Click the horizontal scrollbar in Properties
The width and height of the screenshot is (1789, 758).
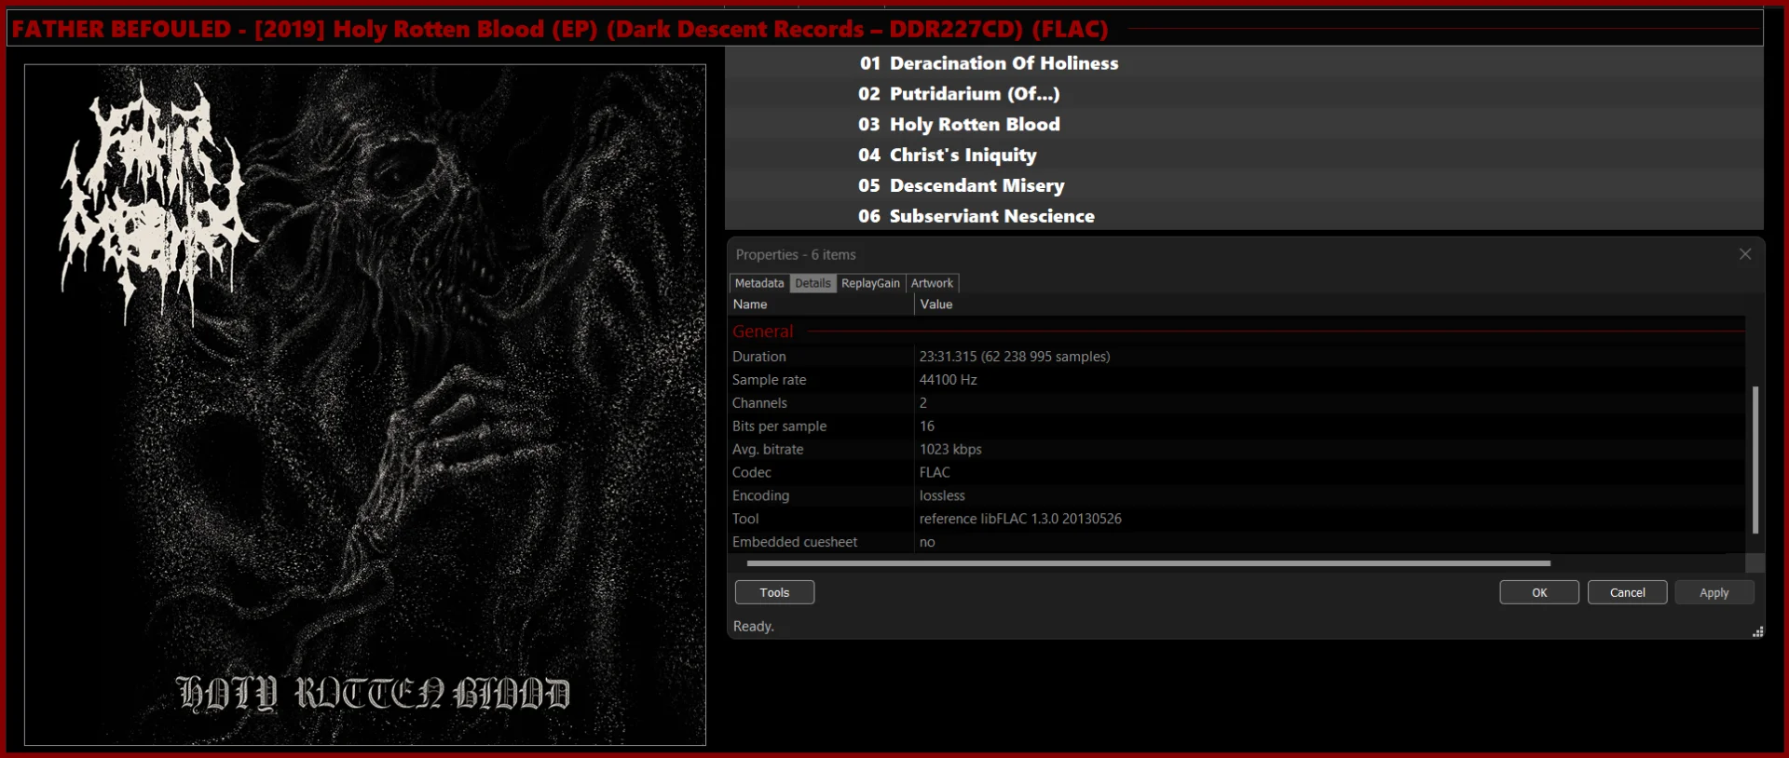[1148, 563]
